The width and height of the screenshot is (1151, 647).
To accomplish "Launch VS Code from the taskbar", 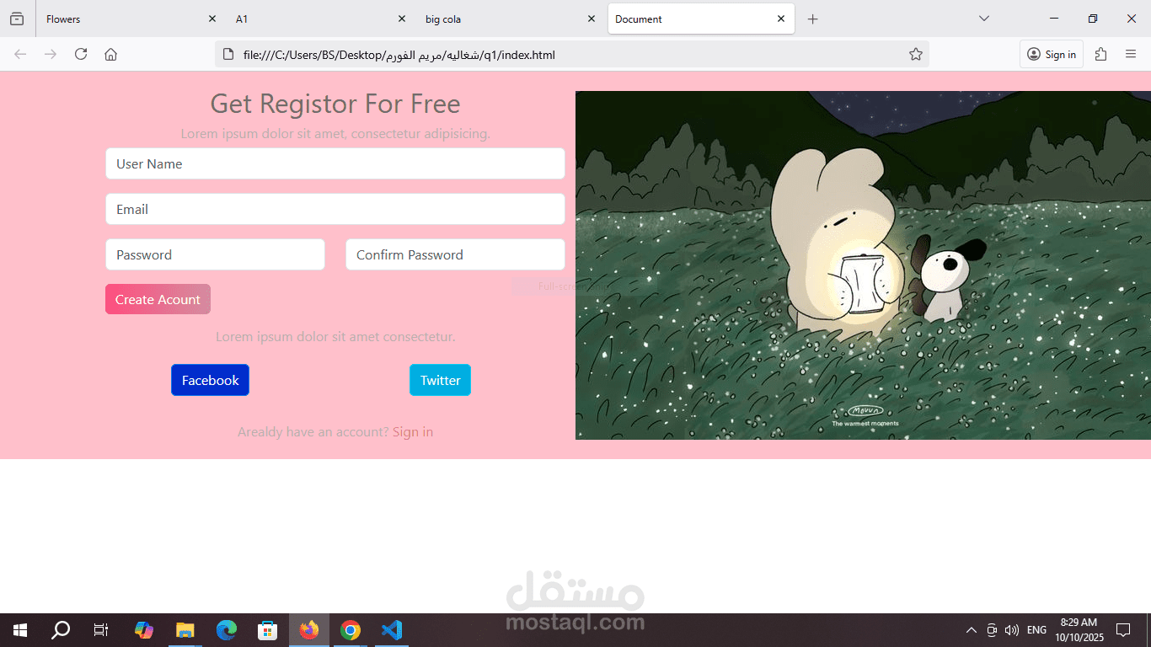I will (391, 629).
